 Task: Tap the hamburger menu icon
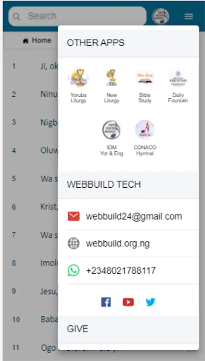(x=189, y=16)
